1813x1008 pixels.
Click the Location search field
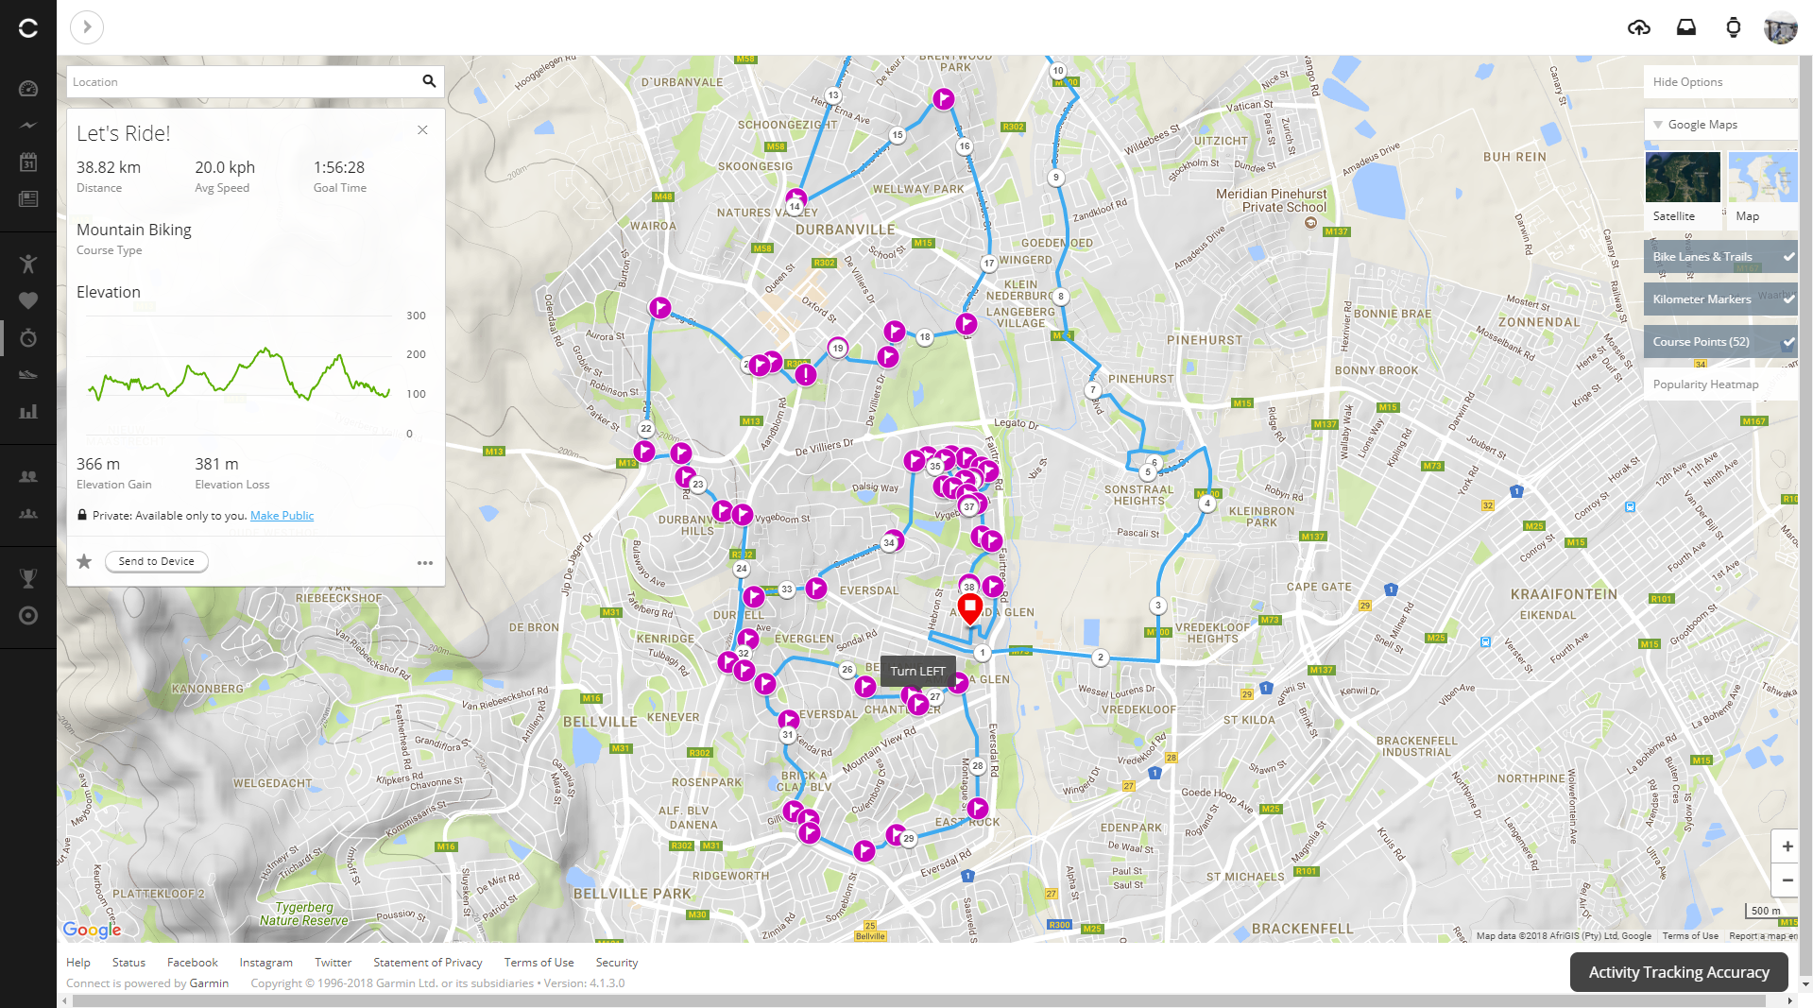[x=244, y=81]
